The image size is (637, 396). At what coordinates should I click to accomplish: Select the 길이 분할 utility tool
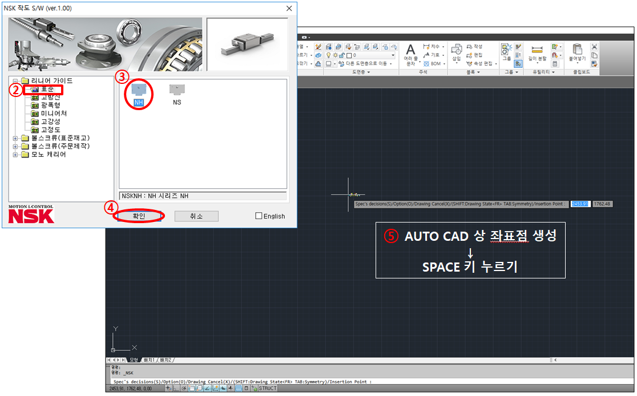click(538, 49)
